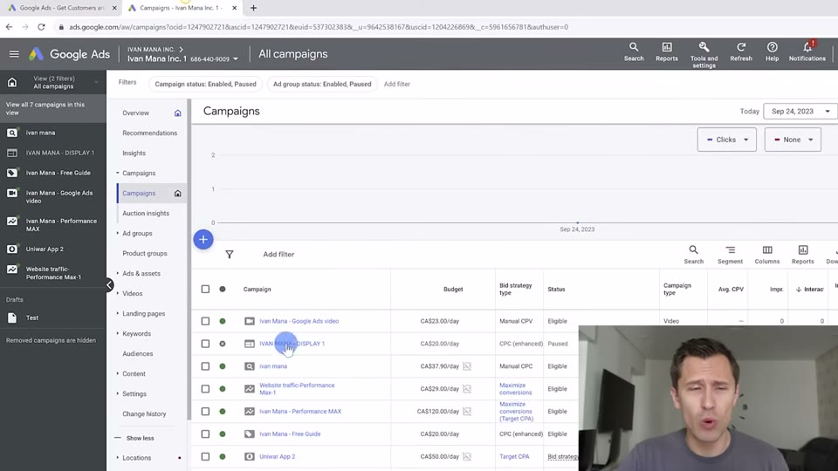Image resolution: width=838 pixels, height=471 pixels.
Task: Click Uniwar App 2 sidebar campaign icon
Action: pyautogui.click(x=11, y=249)
